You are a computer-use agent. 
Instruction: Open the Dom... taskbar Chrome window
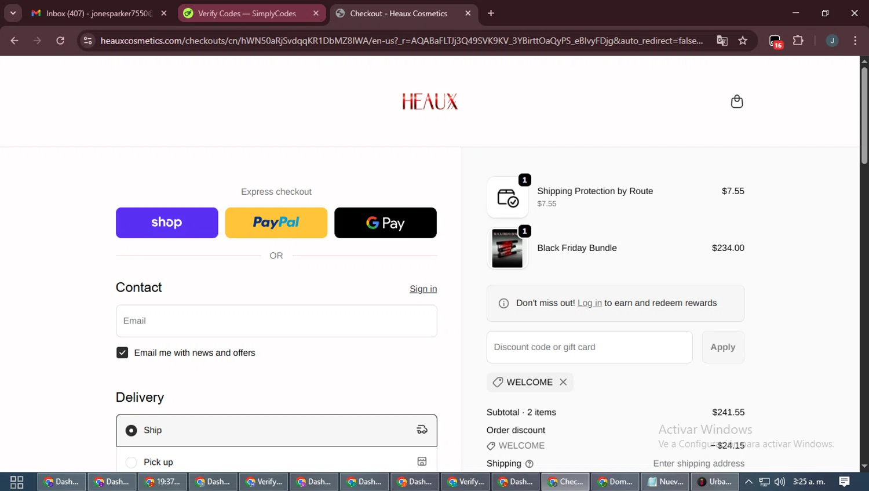[615, 482]
